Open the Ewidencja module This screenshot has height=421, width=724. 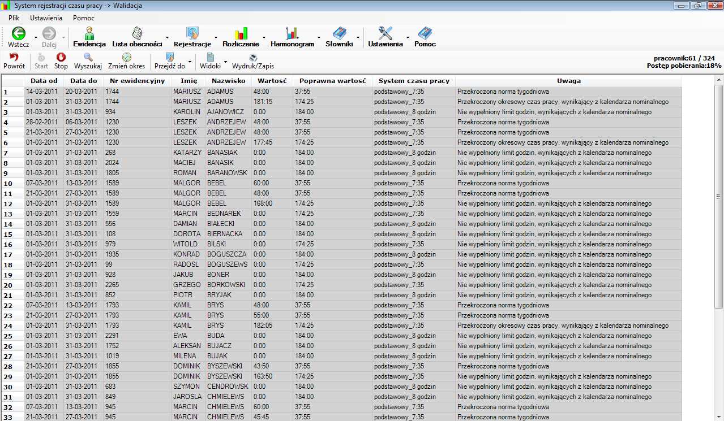click(89, 37)
